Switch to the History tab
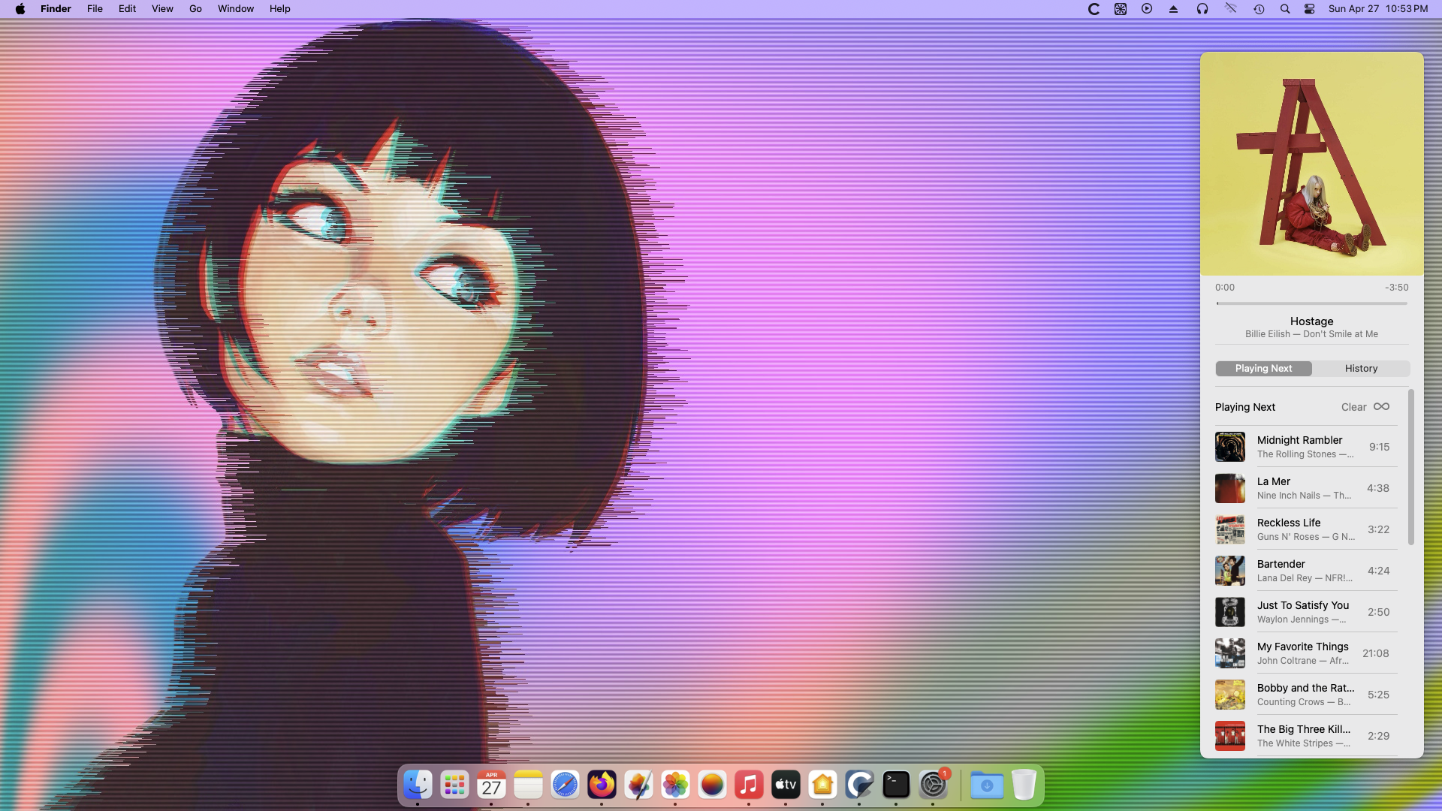The width and height of the screenshot is (1442, 811). coord(1361,368)
